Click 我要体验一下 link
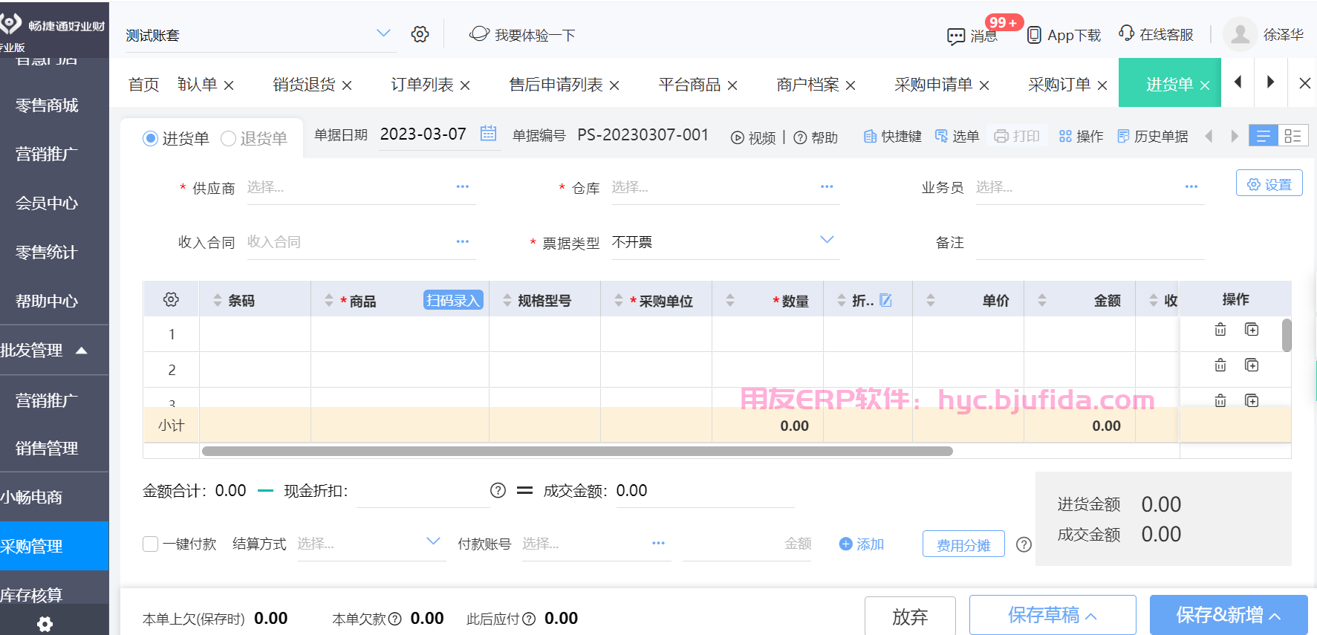The width and height of the screenshot is (1317, 635). pyautogui.click(x=523, y=34)
